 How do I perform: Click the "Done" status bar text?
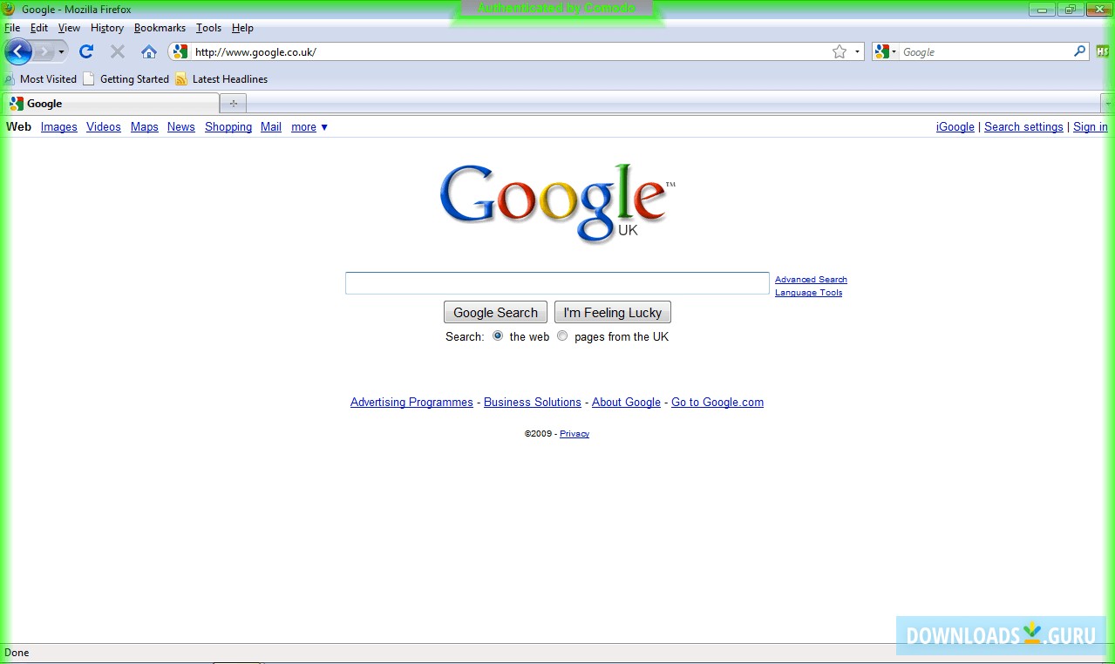[x=17, y=653]
